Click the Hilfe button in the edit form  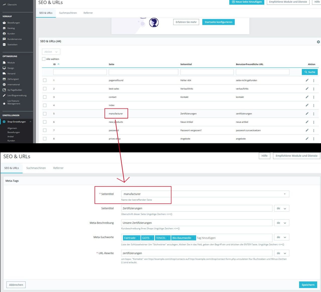tap(264, 156)
